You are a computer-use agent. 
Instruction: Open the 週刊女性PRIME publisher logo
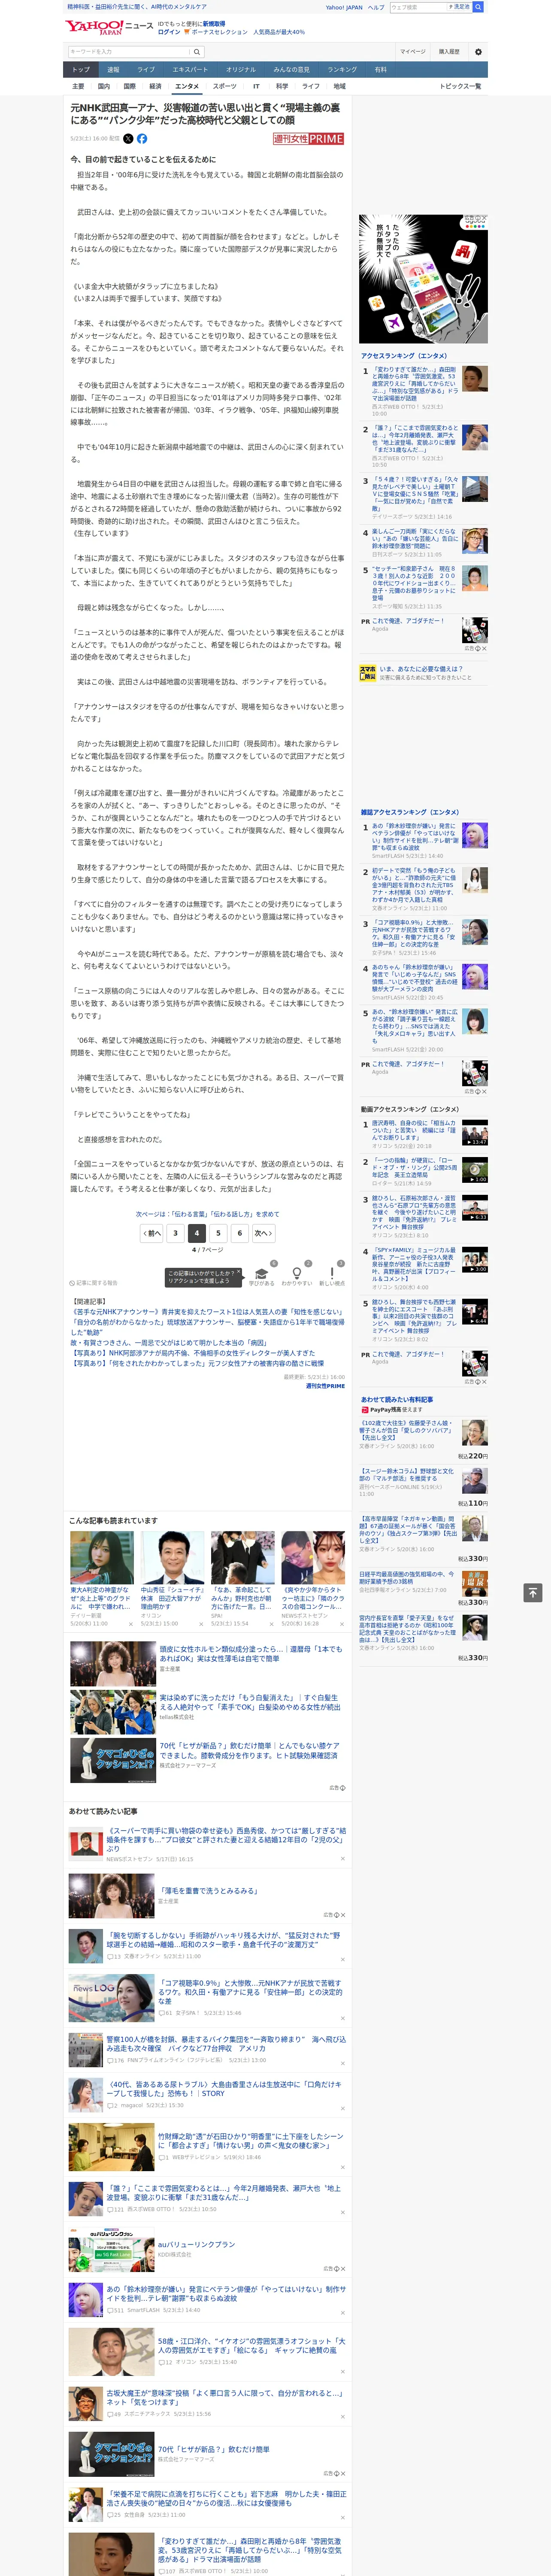309,139
